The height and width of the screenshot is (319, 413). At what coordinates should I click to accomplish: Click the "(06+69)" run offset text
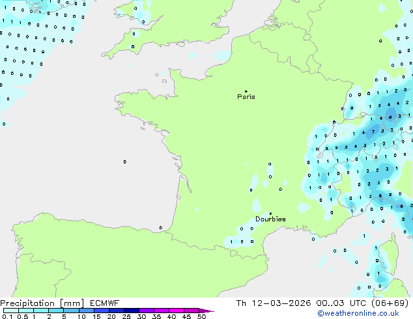(x=390, y=303)
